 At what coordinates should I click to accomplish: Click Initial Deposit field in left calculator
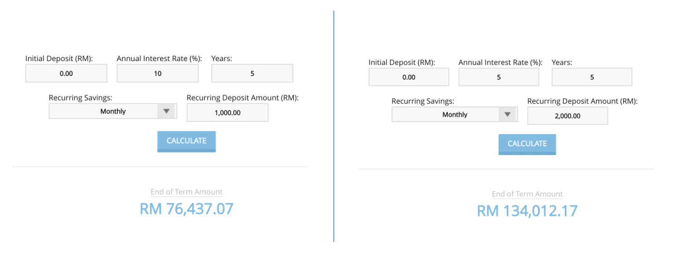(x=66, y=73)
